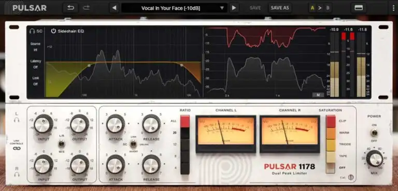The width and height of the screenshot is (398, 191).
Task: Click the input level meter bars
Action: click(x=334, y=65)
